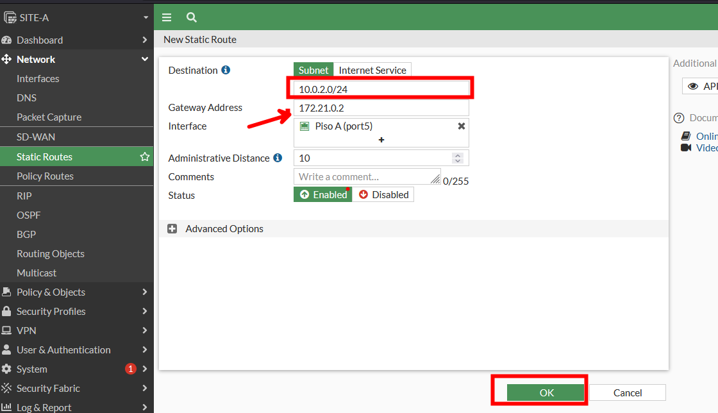
Task: Open the Interfaces menu item
Action: pos(38,78)
